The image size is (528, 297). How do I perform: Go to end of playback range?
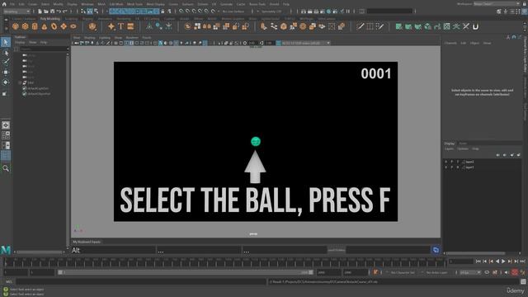coord(523,262)
